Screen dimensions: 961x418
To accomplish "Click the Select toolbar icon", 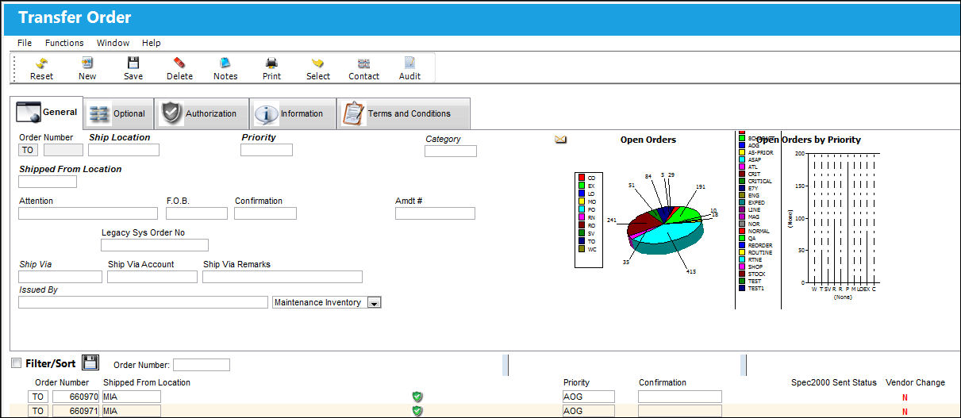I will 317,63.
